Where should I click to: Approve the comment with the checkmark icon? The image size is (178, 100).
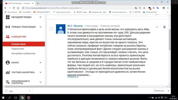pos(157,27)
